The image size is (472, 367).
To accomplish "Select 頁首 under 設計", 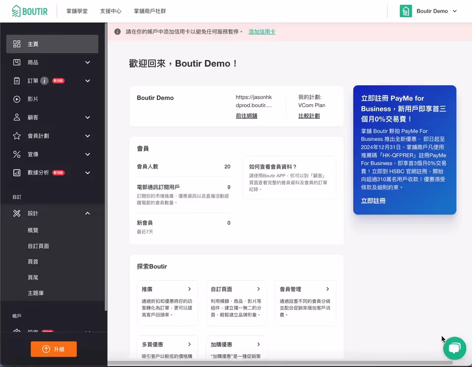I will (x=33, y=262).
